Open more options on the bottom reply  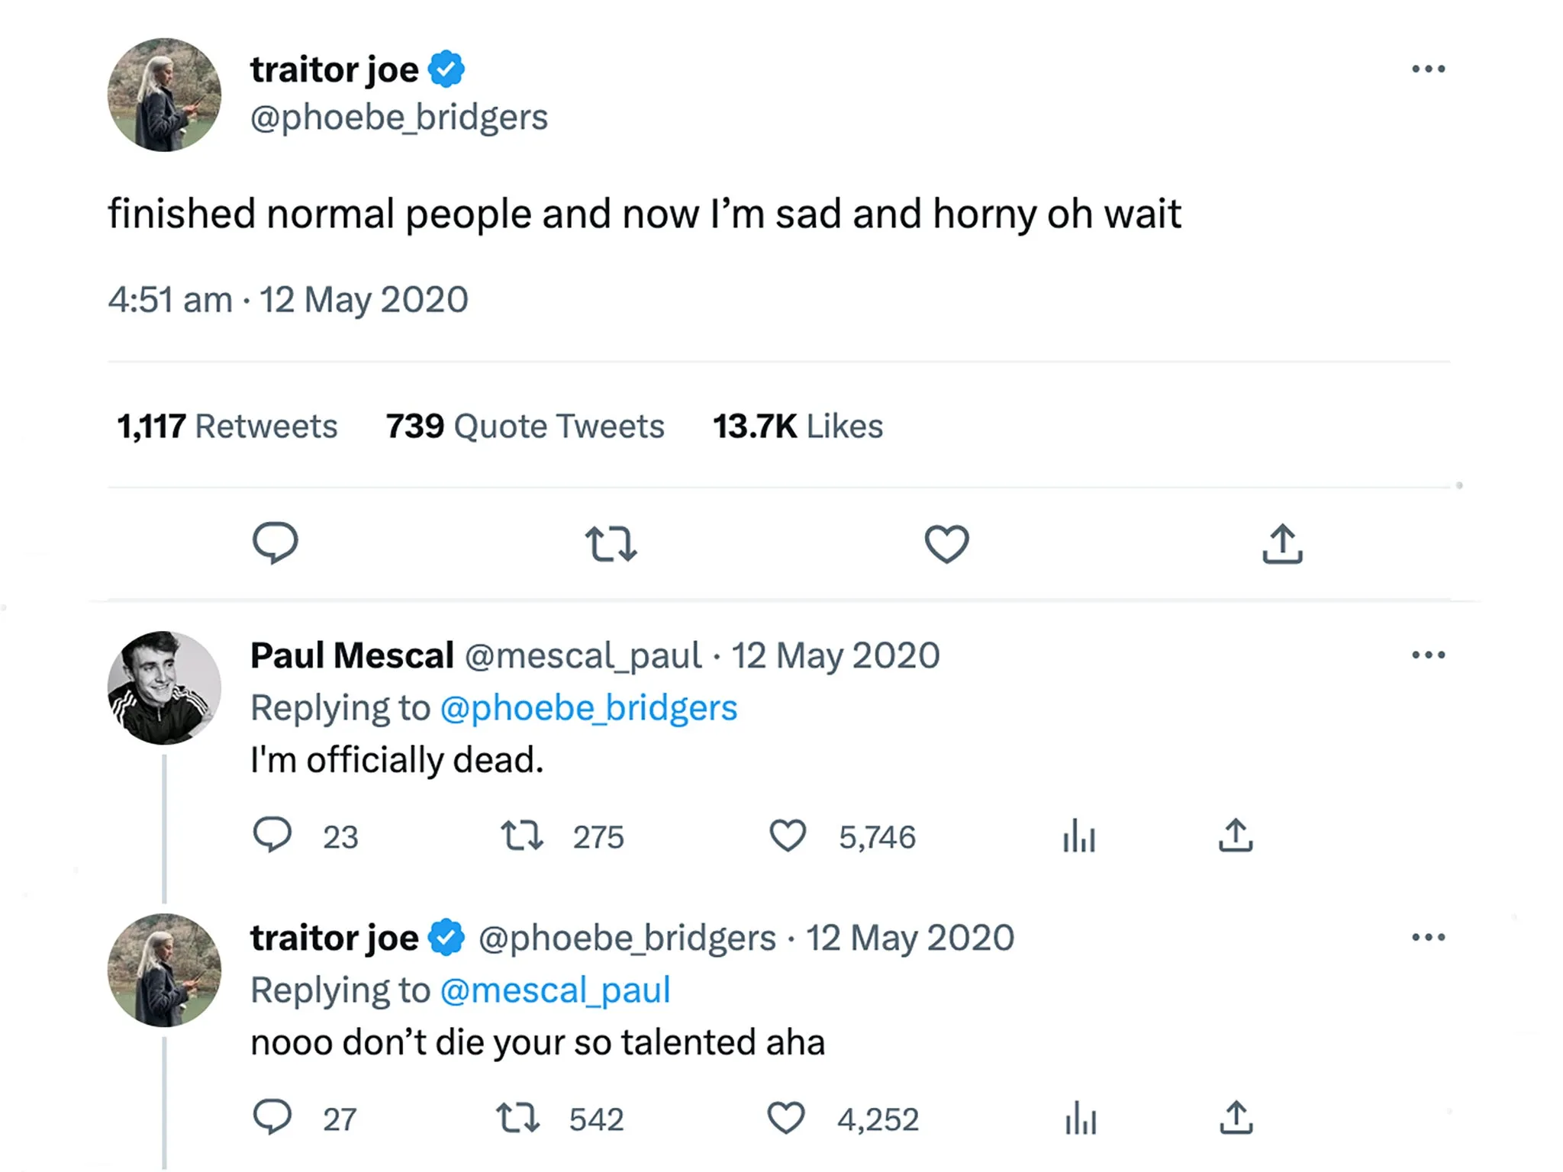click(x=1429, y=937)
